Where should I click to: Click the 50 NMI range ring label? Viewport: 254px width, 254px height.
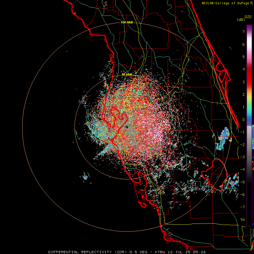tap(127, 75)
